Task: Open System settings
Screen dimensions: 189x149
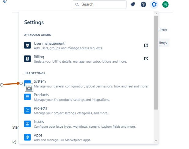Action: click(x=86, y=84)
